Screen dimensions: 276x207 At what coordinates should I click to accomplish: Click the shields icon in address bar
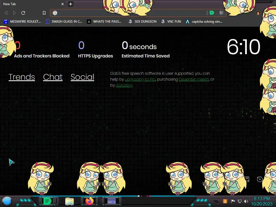[x=221, y=13]
